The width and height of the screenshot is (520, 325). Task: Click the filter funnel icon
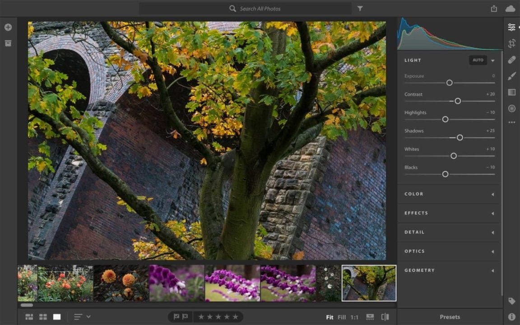[360, 9]
